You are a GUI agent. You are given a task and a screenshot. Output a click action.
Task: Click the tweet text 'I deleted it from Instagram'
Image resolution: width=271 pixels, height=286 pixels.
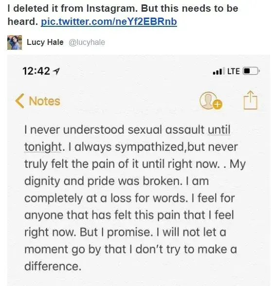click(72, 8)
